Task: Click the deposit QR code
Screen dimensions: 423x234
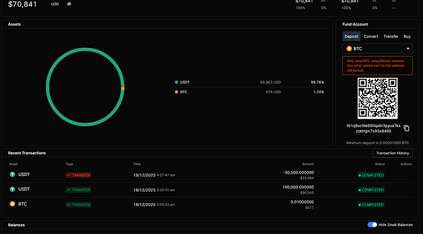Action: pyautogui.click(x=378, y=98)
